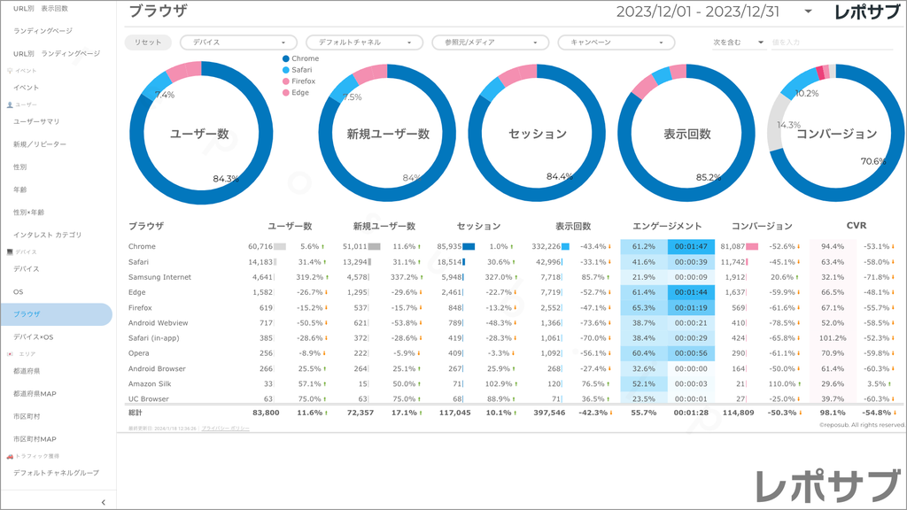Click the truck icon beside トラフィック獲得
The image size is (907, 510).
(x=10, y=456)
